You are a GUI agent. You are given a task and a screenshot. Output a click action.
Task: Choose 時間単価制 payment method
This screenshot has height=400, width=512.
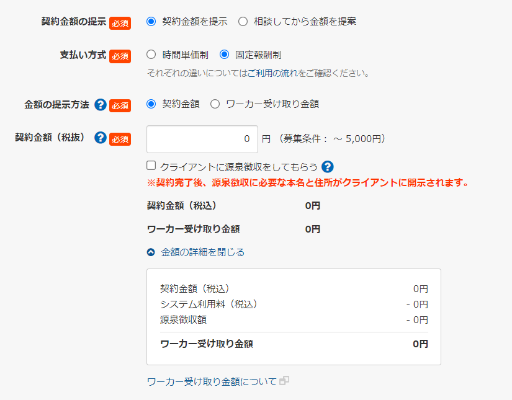coord(151,55)
